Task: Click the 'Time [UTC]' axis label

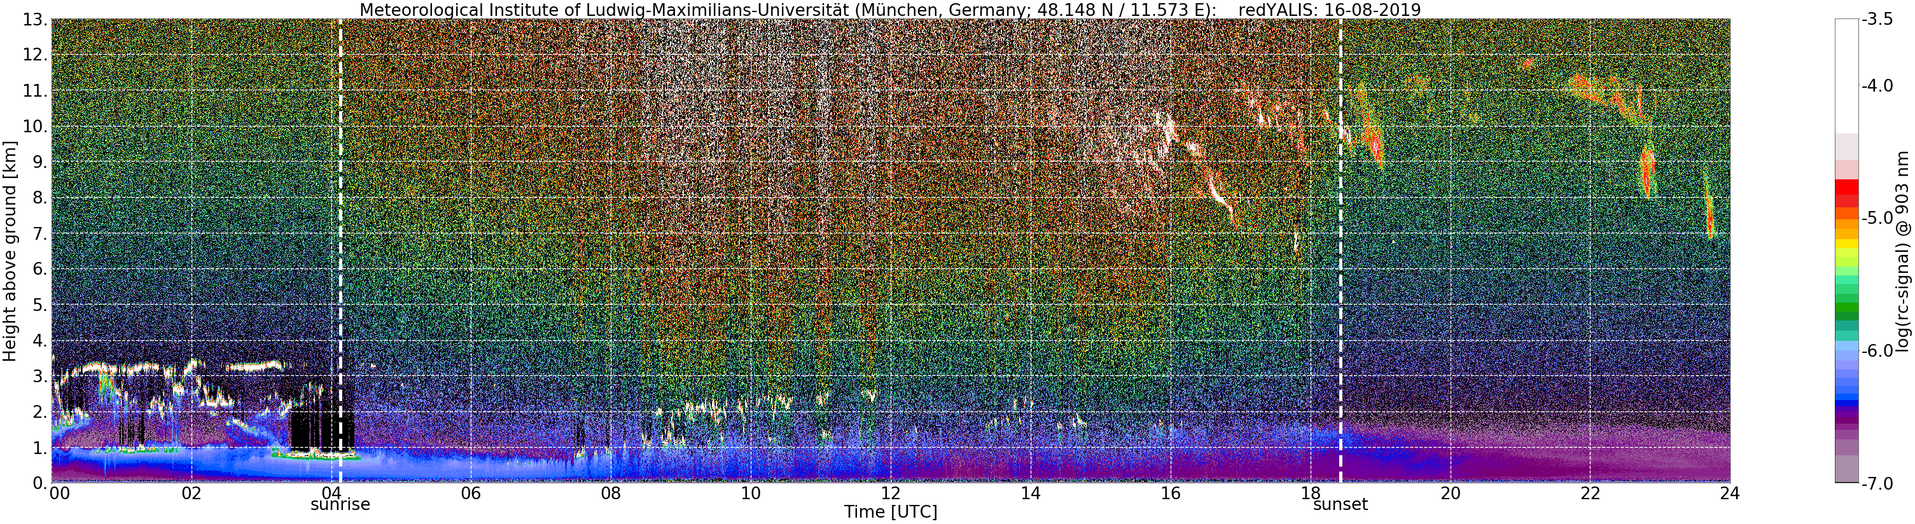Action: [891, 512]
